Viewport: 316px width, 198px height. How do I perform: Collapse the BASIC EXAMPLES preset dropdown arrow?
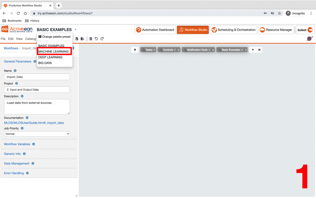(75, 30)
